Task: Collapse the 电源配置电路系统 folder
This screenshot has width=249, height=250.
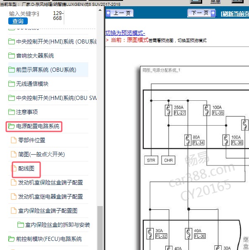Action: coord(34,126)
